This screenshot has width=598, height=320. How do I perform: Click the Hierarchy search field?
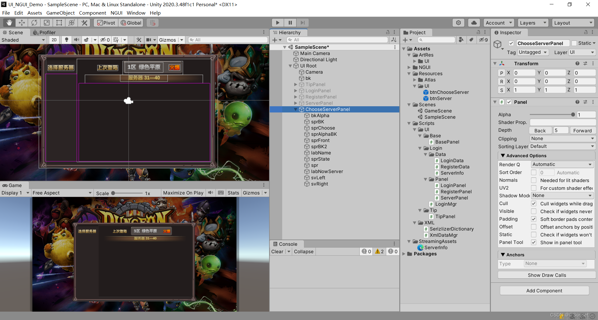337,40
